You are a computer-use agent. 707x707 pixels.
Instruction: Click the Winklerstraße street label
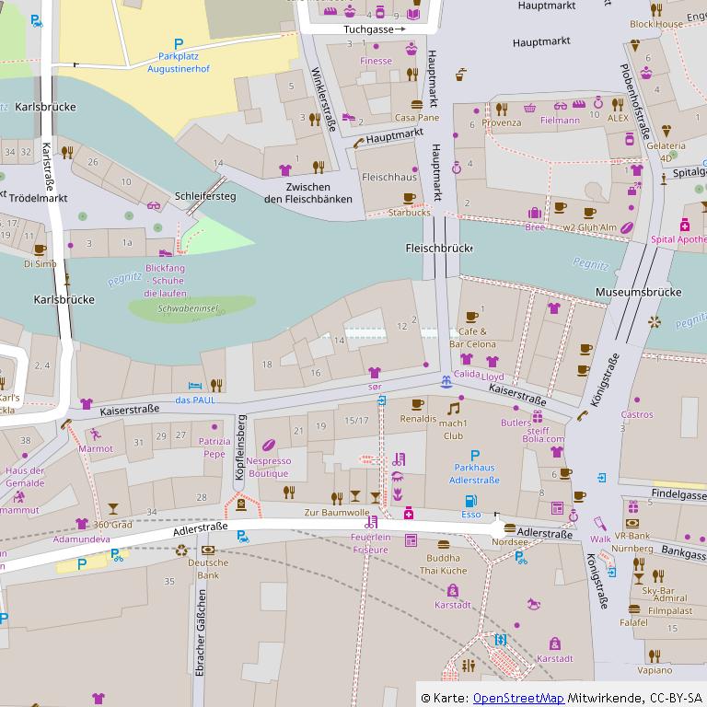tap(324, 99)
